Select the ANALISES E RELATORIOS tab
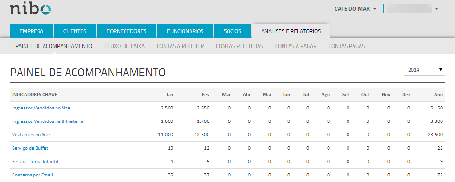Screen dimensions: 455x182 pos(291,31)
